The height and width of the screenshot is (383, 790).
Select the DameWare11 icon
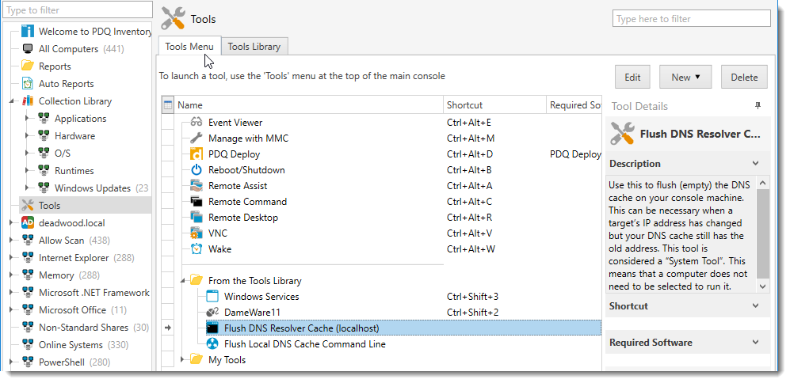(x=212, y=313)
